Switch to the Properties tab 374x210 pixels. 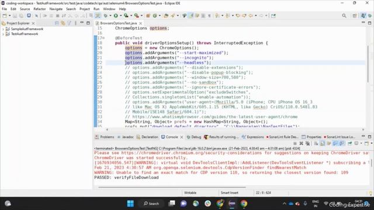pyautogui.click(x=311, y=137)
